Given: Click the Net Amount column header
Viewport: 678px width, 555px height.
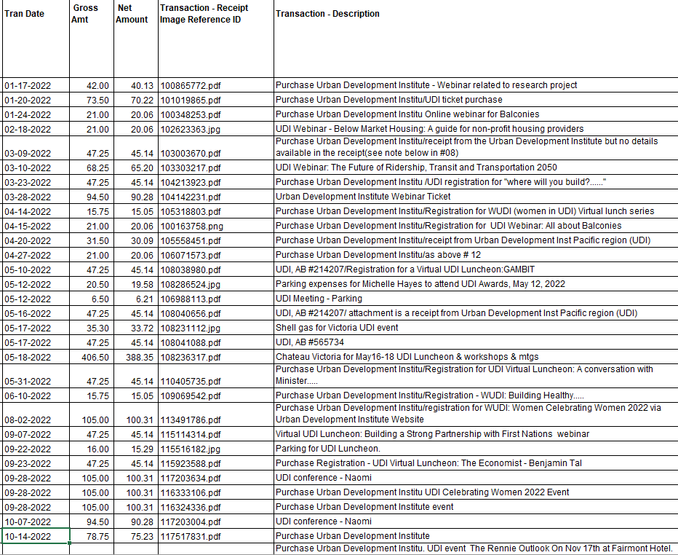Looking at the screenshot, I should click(132, 14).
